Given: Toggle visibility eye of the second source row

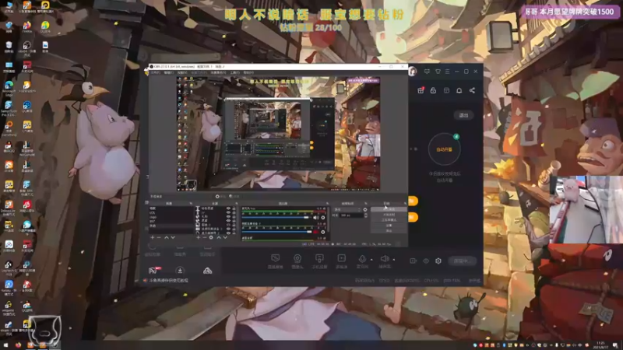Looking at the screenshot, I should click(x=228, y=212).
